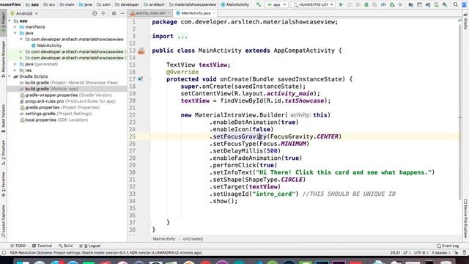The width and height of the screenshot is (469, 264).
Task: Open the Build tool window tab
Action: pos(65,246)
